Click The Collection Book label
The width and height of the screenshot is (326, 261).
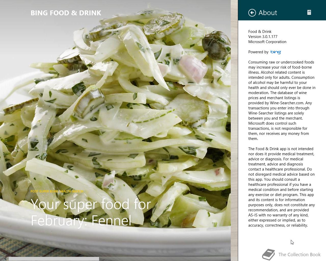click(x=300, y=254)
